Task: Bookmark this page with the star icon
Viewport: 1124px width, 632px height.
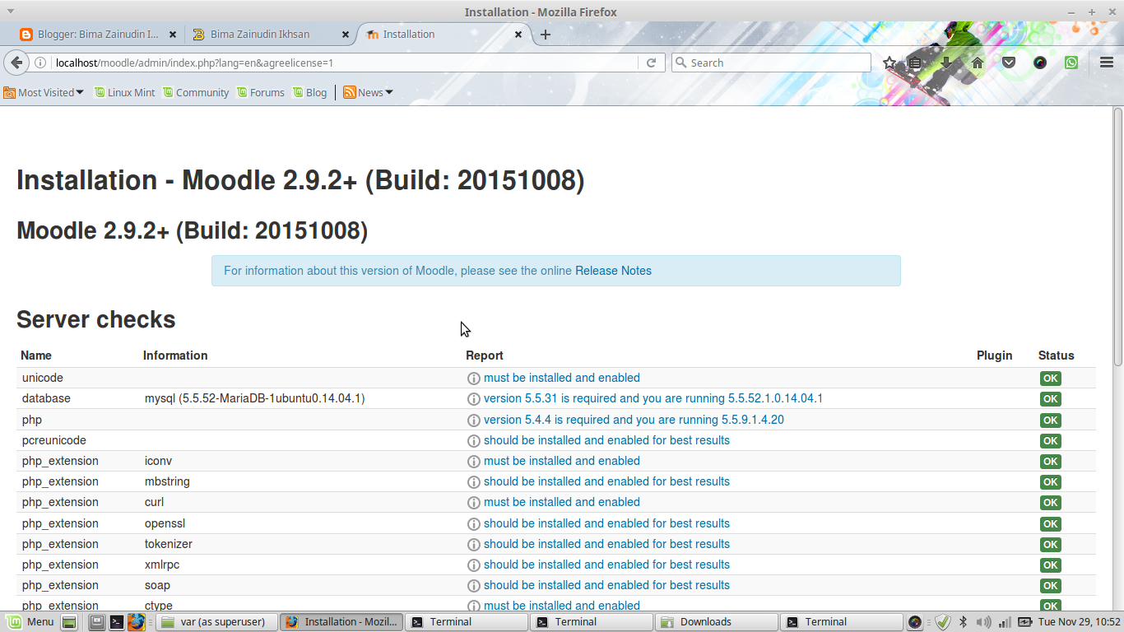Action: coord(889,63)
